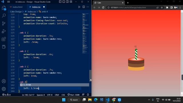Open the Accounts menu in activity bar
183x103 pixels.
click(4, 81)
